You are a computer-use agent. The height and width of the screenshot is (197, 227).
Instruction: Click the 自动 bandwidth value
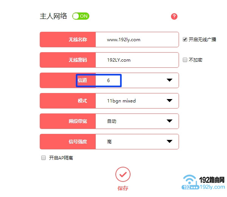112,121
